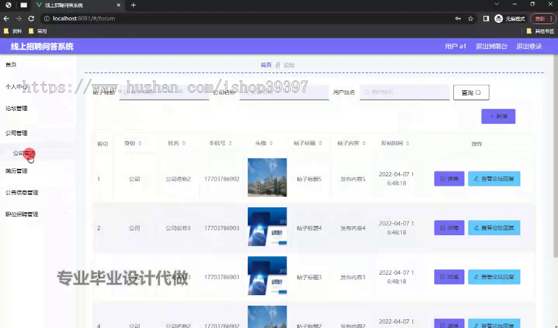Image resolution: width=558 pixels, height=328 pixels.
Task: Click phone 17703786902 in row 1
Action: point(222,179)
